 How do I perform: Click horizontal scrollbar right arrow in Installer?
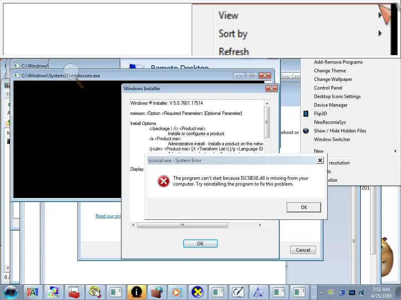tap(260, 225)
